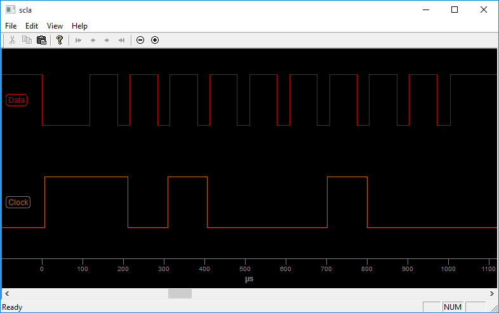499x313 pixels.
Task: Open the Edit menu
Action: 32,26
